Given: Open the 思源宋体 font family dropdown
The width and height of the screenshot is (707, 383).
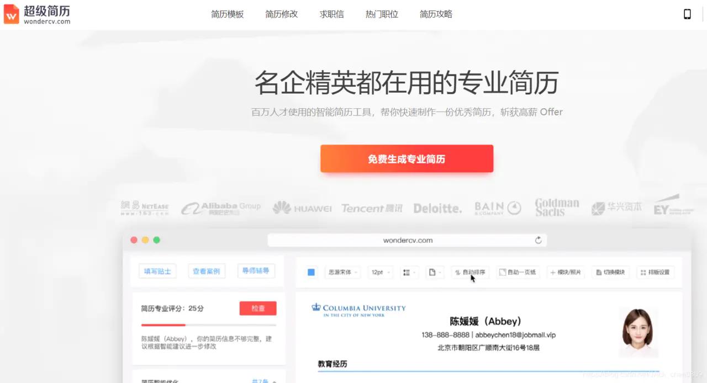Looking at the screenshot, I should (x=342, y=272).
